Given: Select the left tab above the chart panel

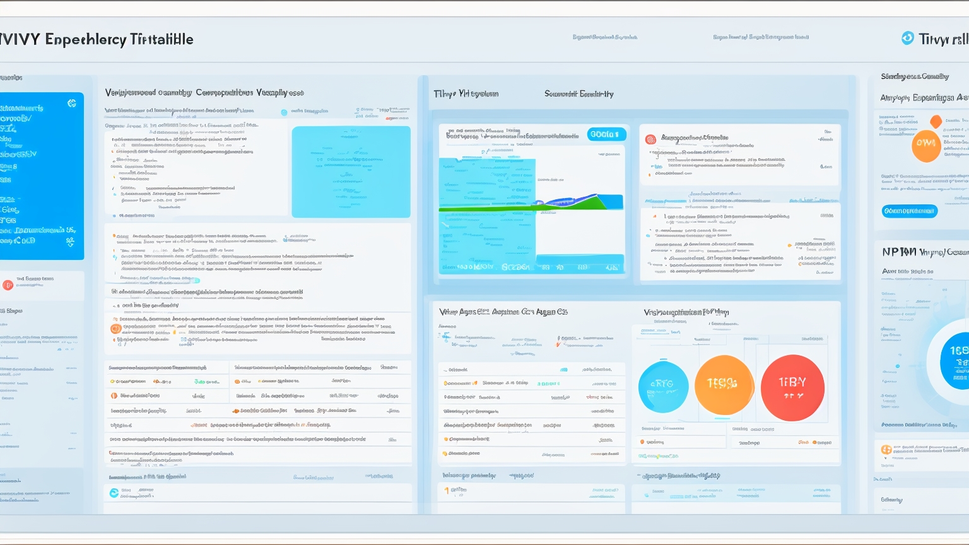Looking at the screenshot, I should tap(466, 94).
